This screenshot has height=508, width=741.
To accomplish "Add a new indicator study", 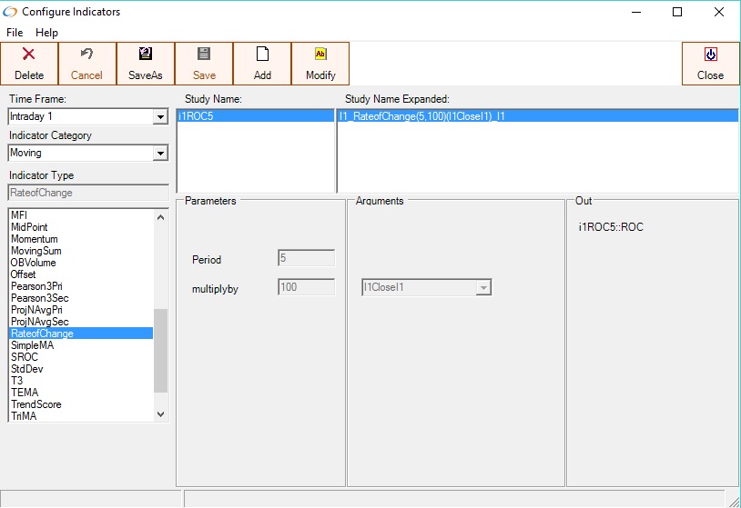I will click(262, 63).
